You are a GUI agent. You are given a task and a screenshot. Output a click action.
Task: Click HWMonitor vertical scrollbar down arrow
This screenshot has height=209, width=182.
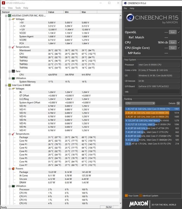[120, 203]
